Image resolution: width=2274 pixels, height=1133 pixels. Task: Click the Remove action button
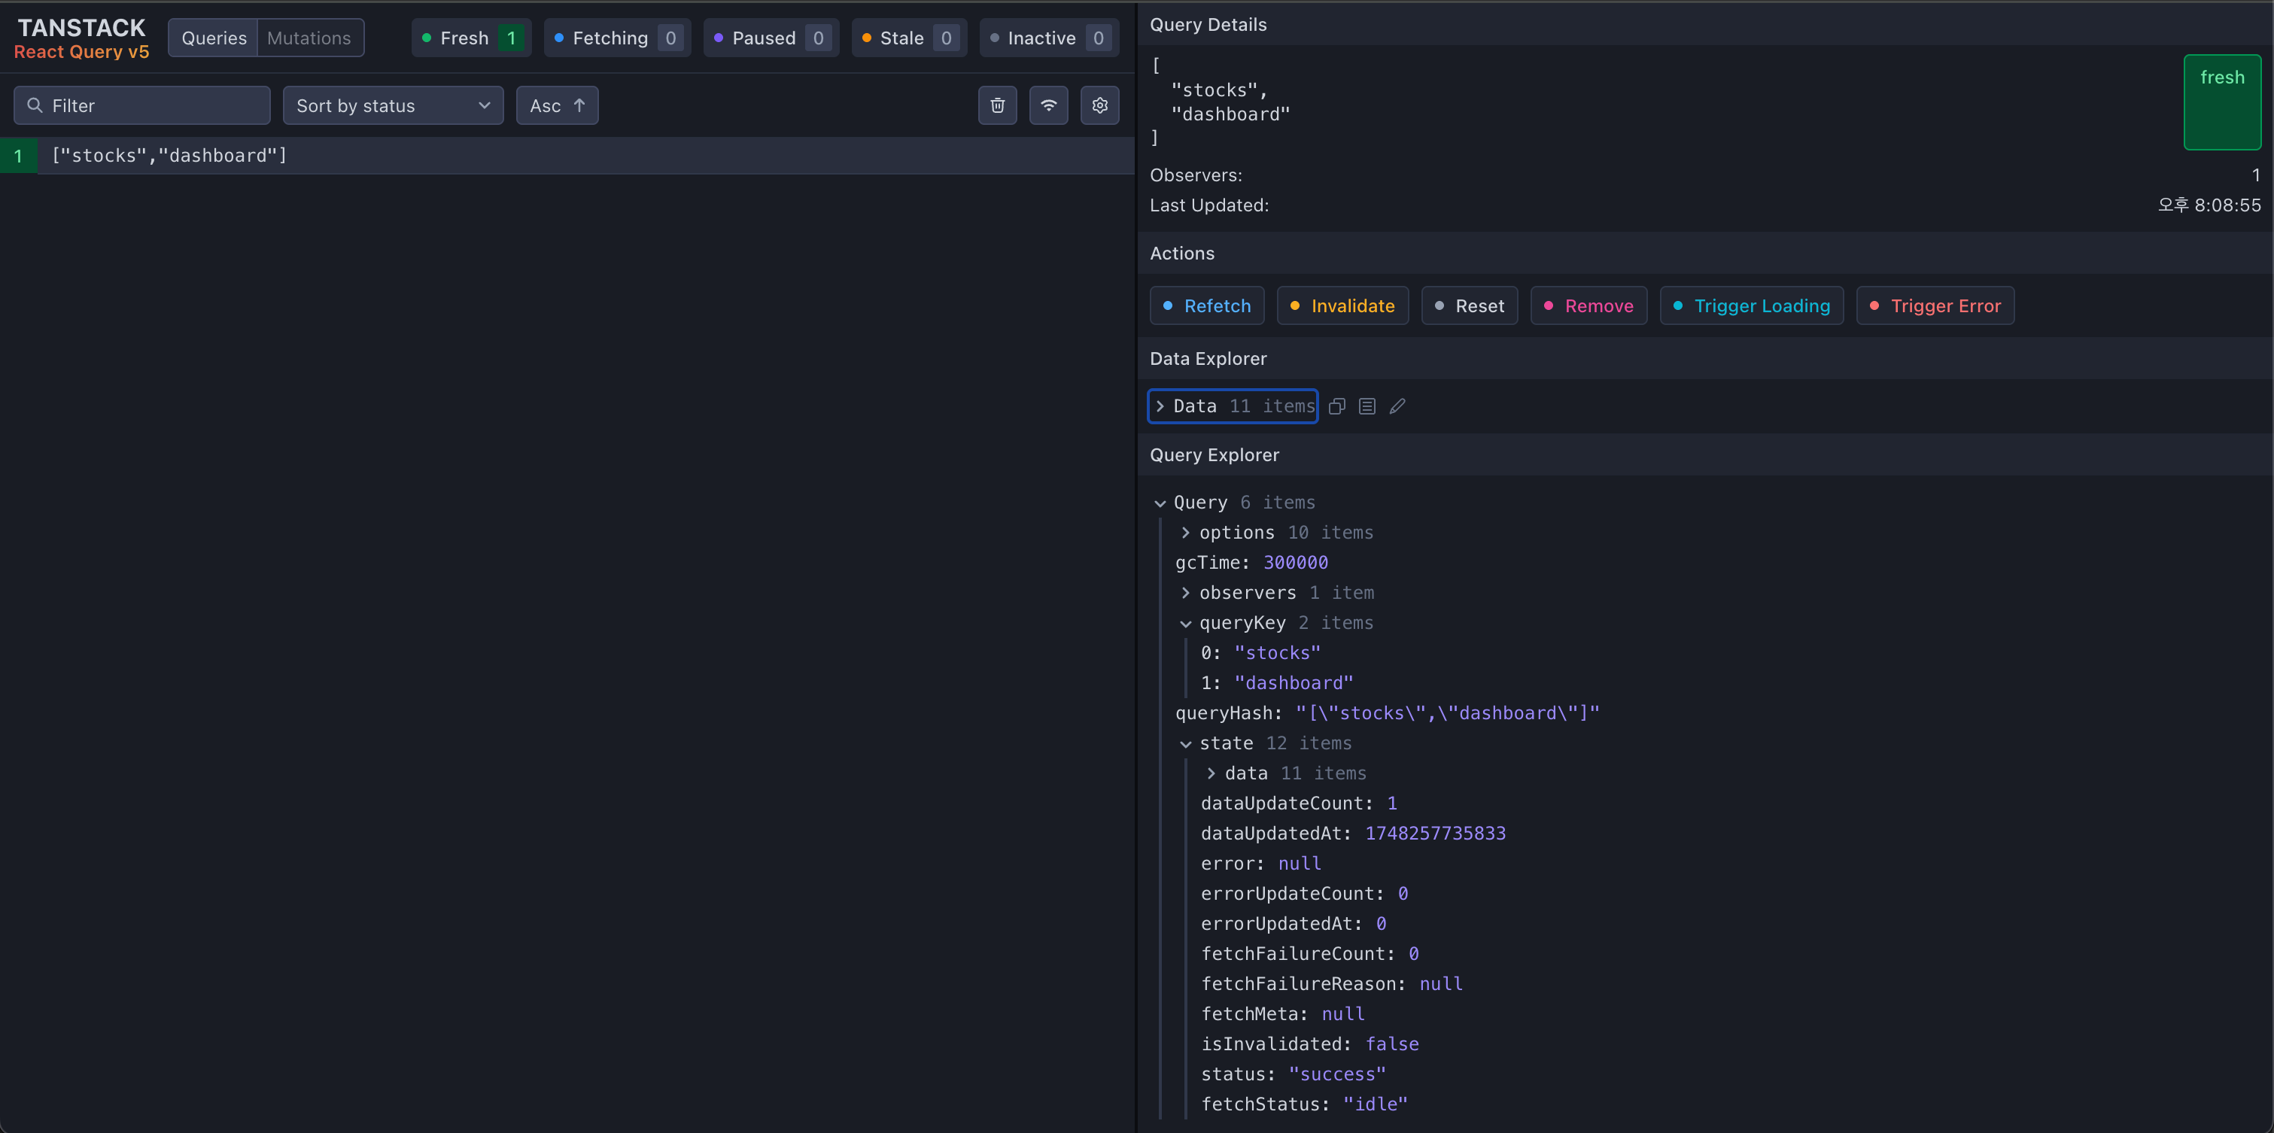tap(1588, 305)
